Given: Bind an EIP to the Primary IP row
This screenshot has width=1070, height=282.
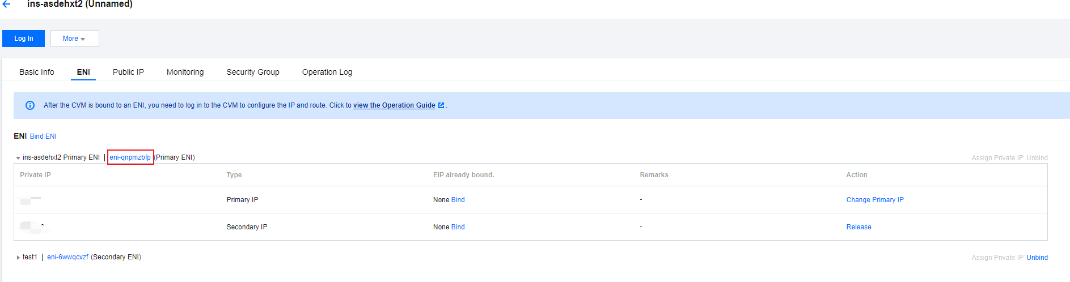Looking at the screenshot, I should pos(458,200).
